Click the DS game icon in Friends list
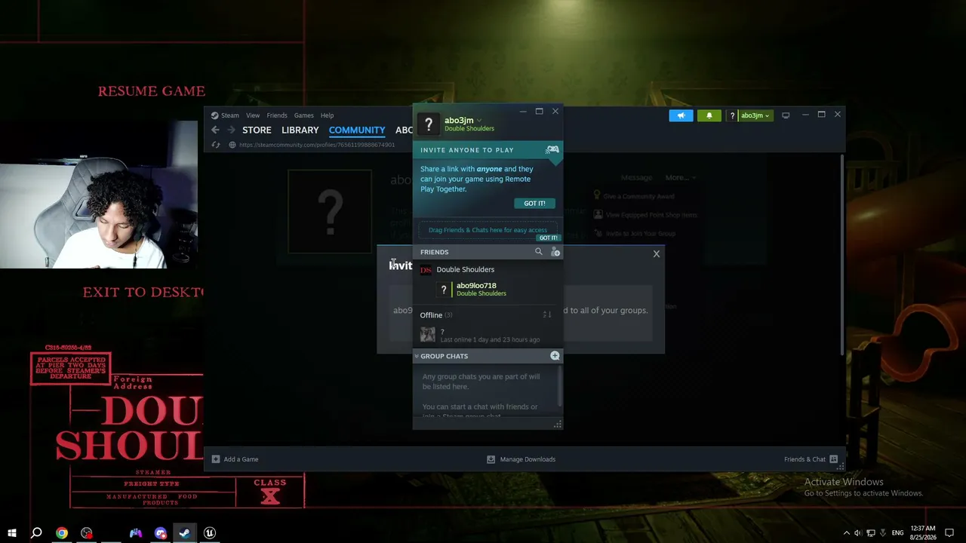Viewport: 966px width, 543px height. coord(426,269)
